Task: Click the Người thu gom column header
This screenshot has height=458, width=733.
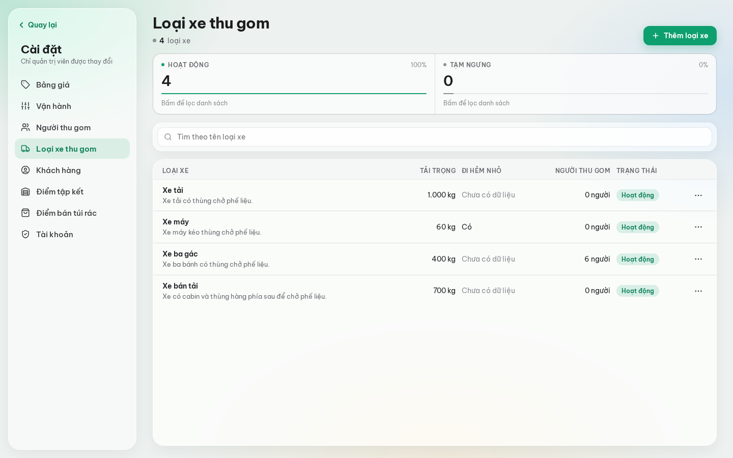Action: [582, 170]
